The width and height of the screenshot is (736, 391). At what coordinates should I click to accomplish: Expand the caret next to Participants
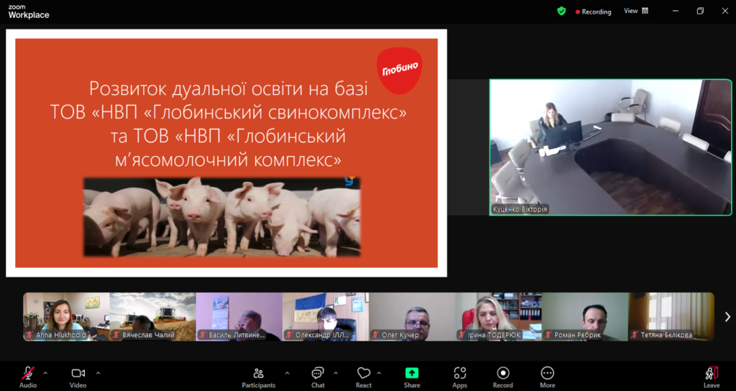point(287,373)
